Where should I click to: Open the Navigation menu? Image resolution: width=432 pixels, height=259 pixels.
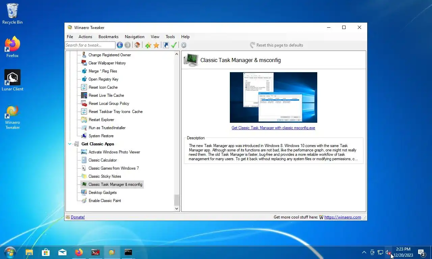pos(135,37)
